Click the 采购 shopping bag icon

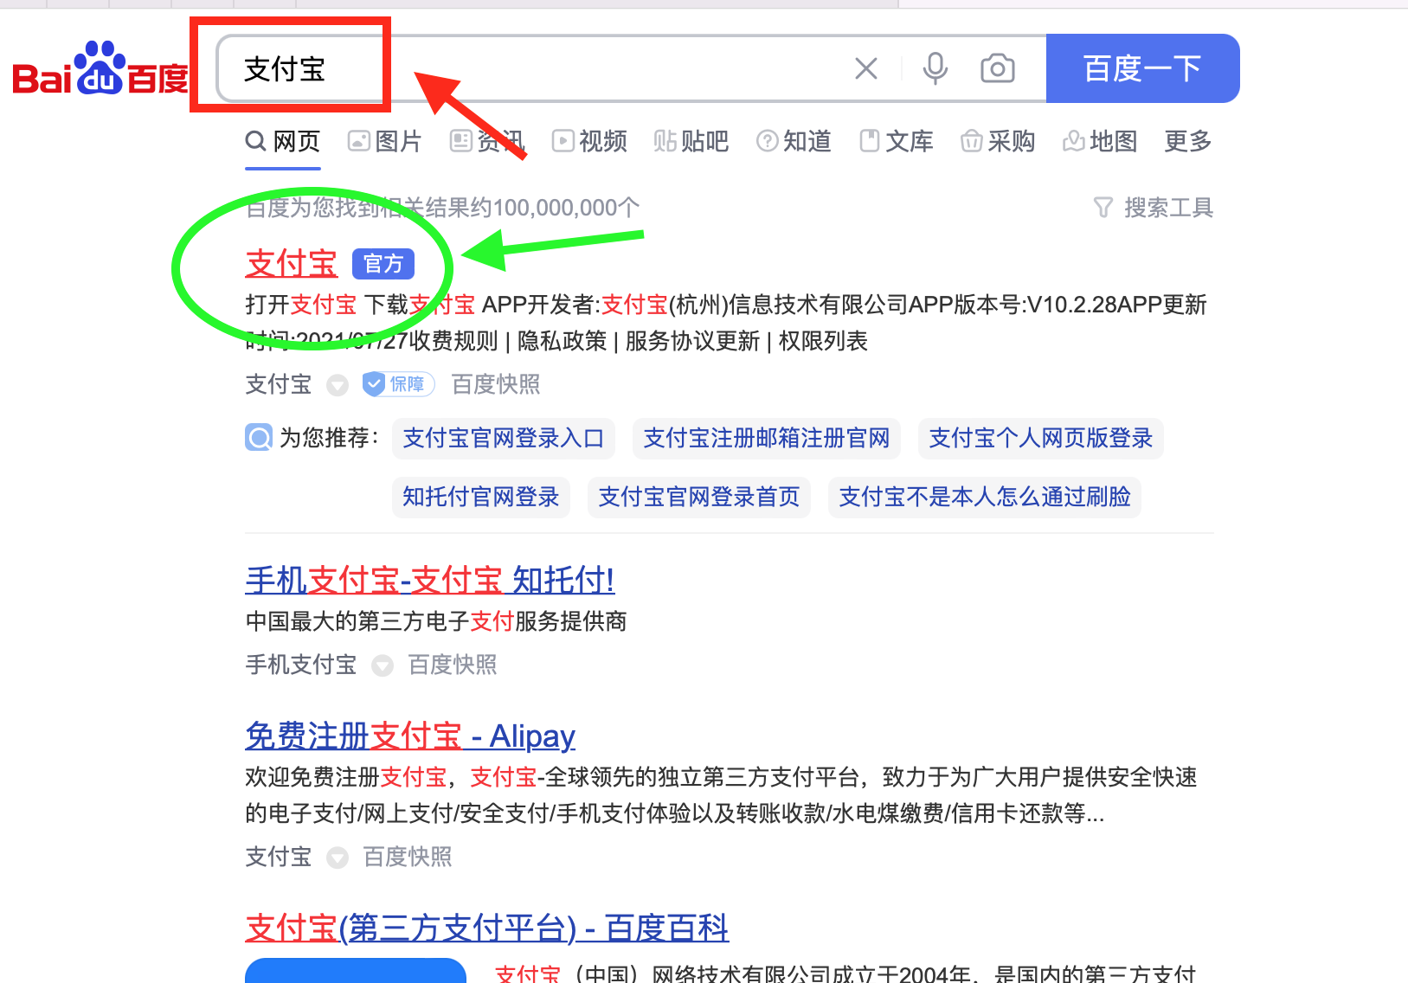972,141
